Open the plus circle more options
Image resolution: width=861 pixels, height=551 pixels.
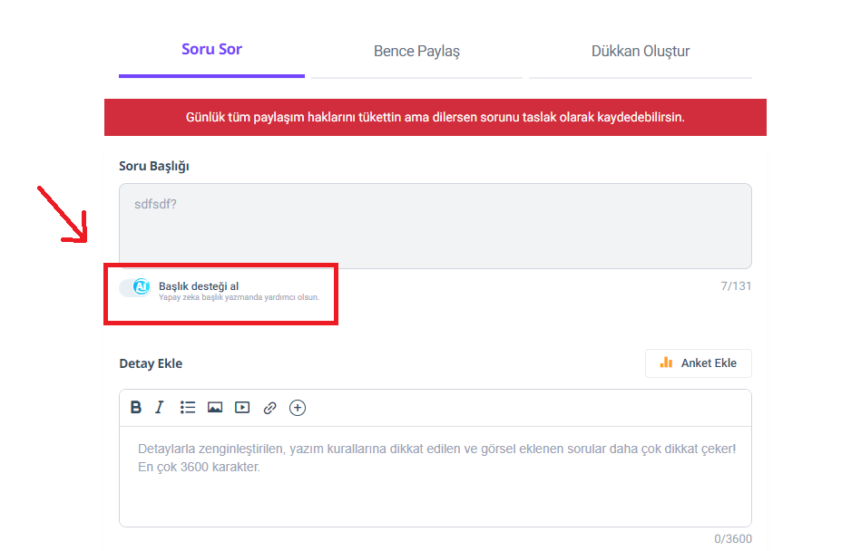click(x=298, y=408)
